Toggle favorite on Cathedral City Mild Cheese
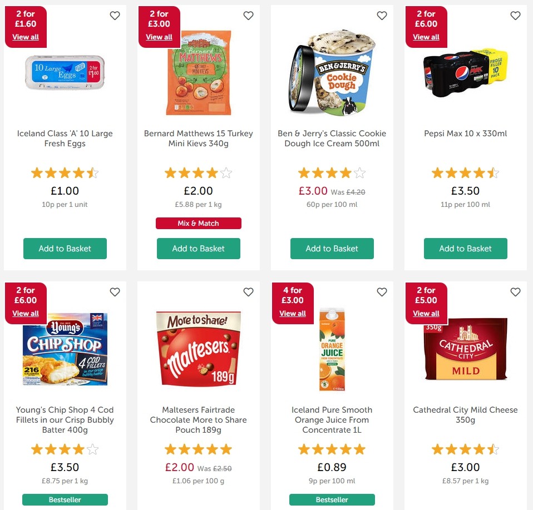 point(515,292)
